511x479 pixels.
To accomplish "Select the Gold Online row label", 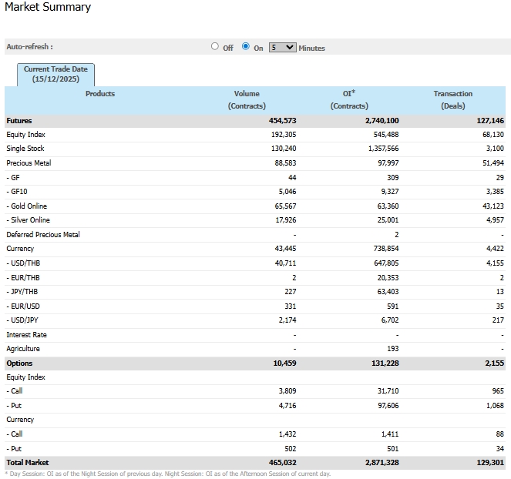I will click(28, 206).
